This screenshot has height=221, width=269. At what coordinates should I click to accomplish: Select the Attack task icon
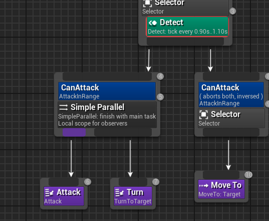pos(50,193)
